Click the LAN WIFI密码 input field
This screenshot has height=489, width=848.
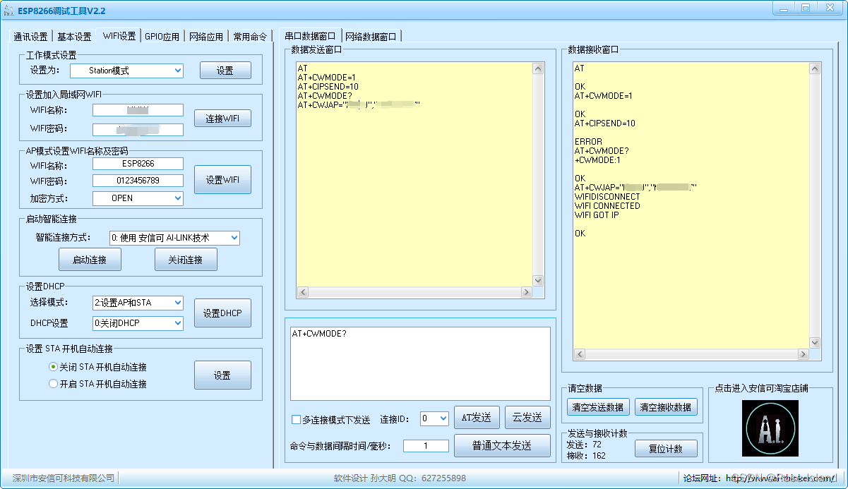(138, 130)
